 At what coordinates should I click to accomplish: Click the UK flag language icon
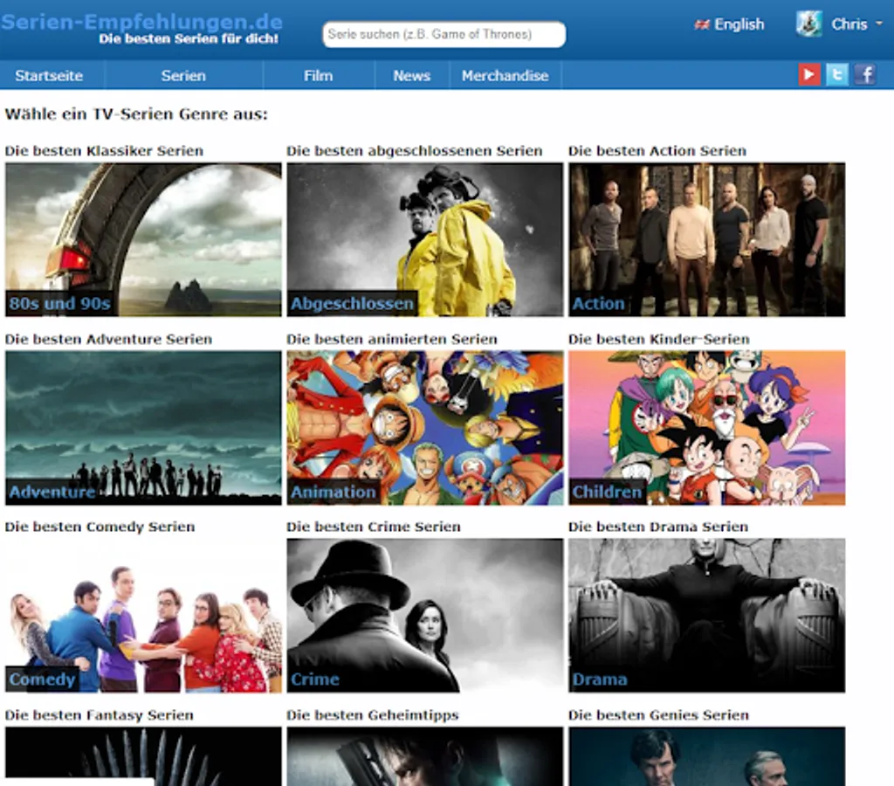click(702, 24)
